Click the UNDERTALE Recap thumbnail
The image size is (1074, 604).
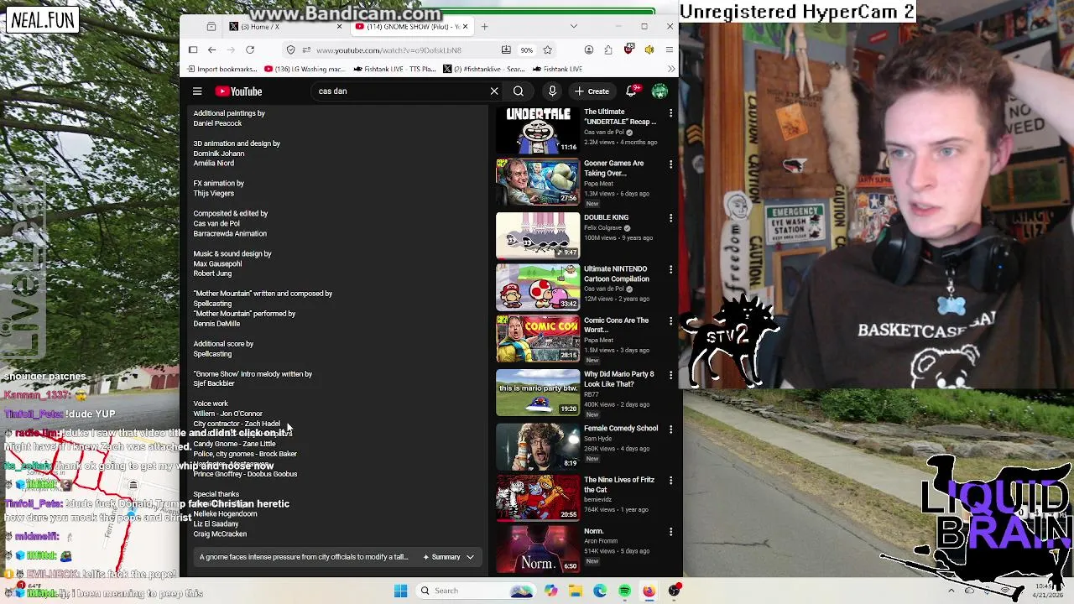[x=538, y=130]
